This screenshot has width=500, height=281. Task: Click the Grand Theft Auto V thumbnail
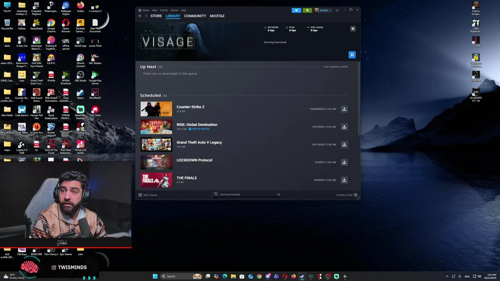click(156, 144)
